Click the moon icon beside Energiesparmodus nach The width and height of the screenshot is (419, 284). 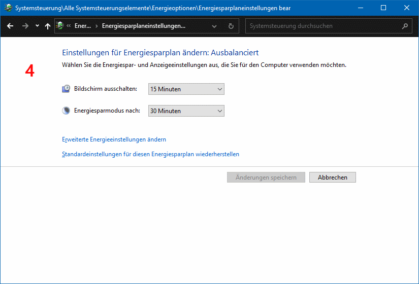pyautogui.click(x=66, y=111)
